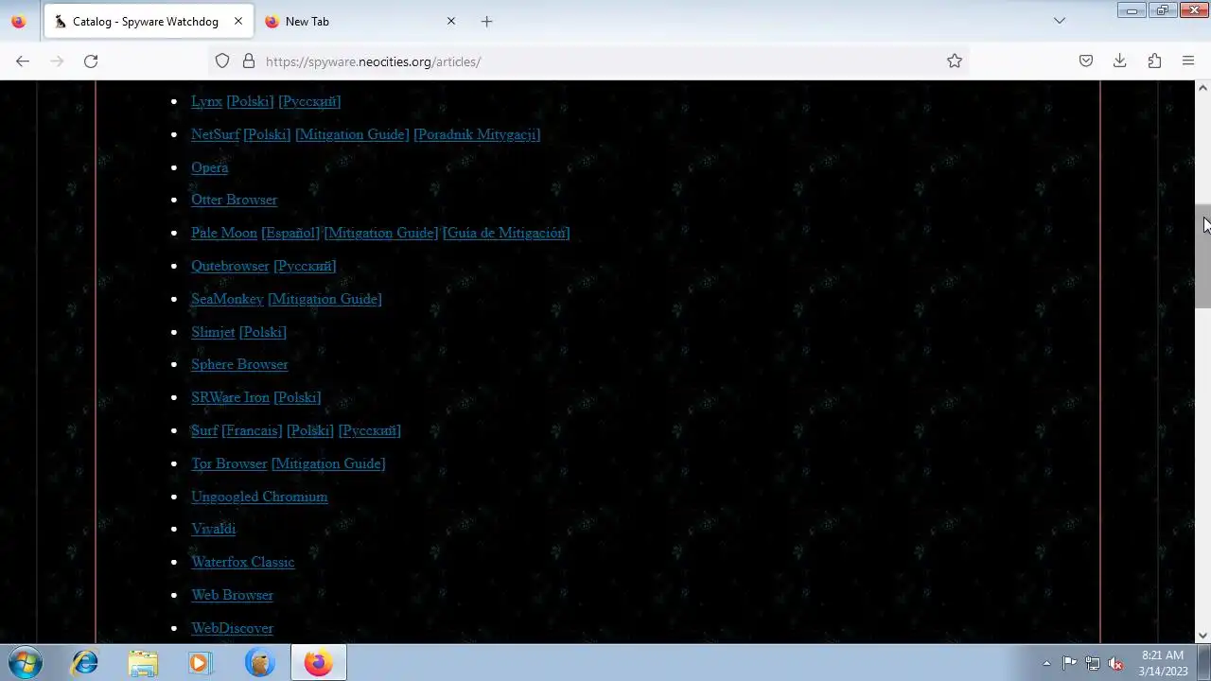Image resolution: width=1211 pixels, height=681 pixels.
Task: Launch Internet Explorer from taskbar
Action: tap(85, 663)
